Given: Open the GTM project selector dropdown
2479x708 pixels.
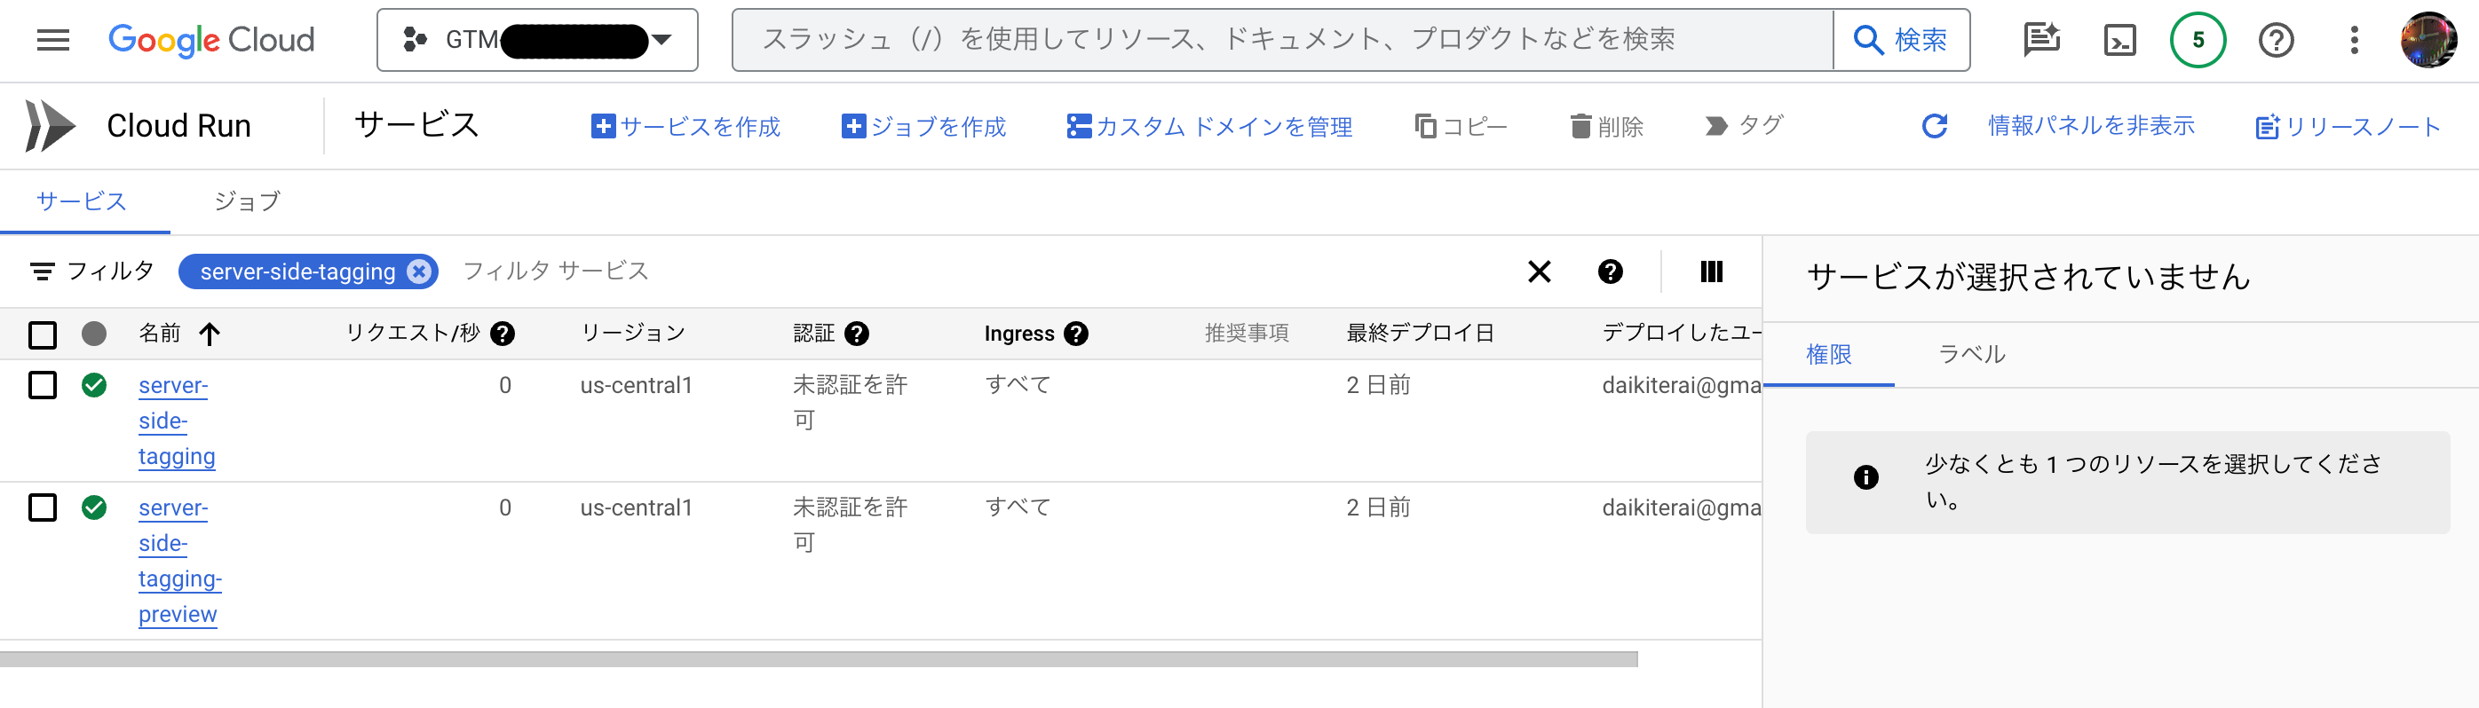Looking at the screenshot, I should click(x=537, y=41).
